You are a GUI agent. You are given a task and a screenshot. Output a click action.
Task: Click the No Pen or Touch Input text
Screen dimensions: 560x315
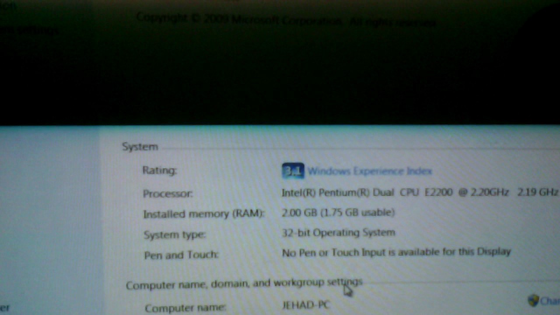[396, 252]
